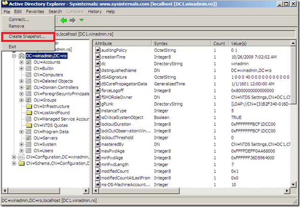Click the OU=Servers folder icon

pyautogui.click(x=28, y=138)
